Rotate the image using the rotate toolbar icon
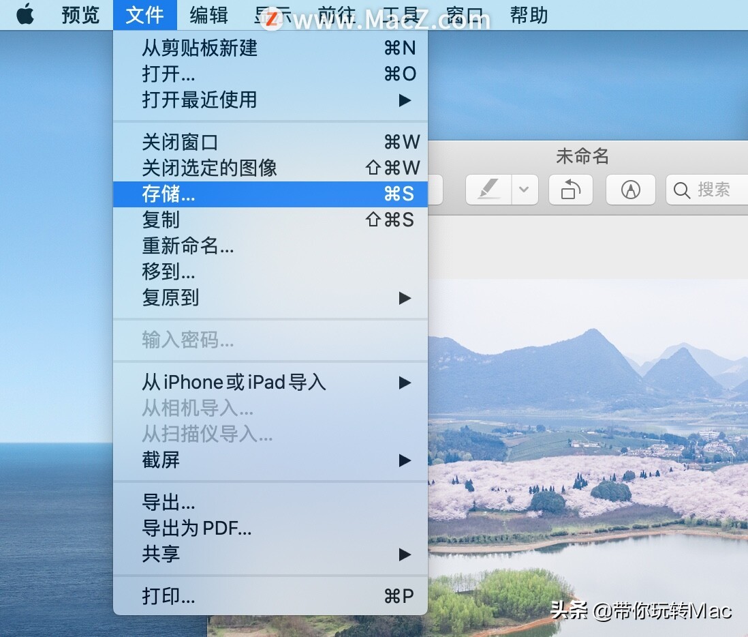748x637 pixels. 570,190
